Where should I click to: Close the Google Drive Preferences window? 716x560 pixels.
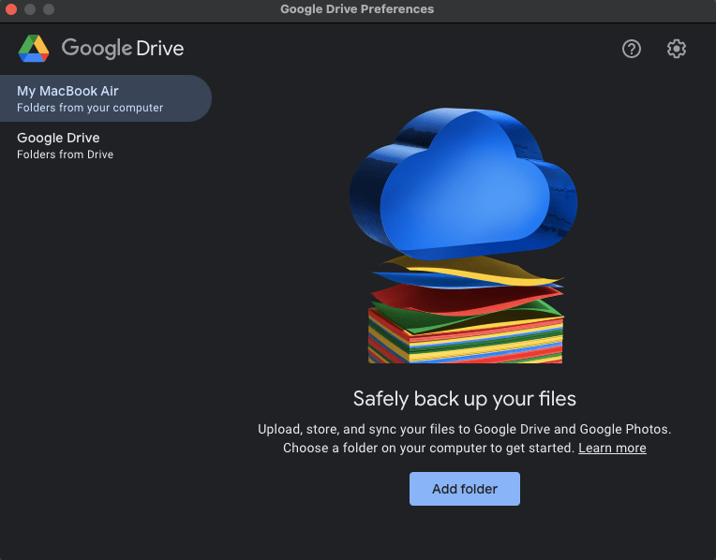coord(11,9)
